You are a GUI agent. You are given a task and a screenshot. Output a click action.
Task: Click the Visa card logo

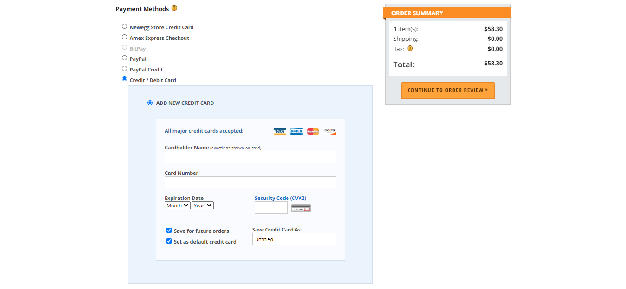280,131
